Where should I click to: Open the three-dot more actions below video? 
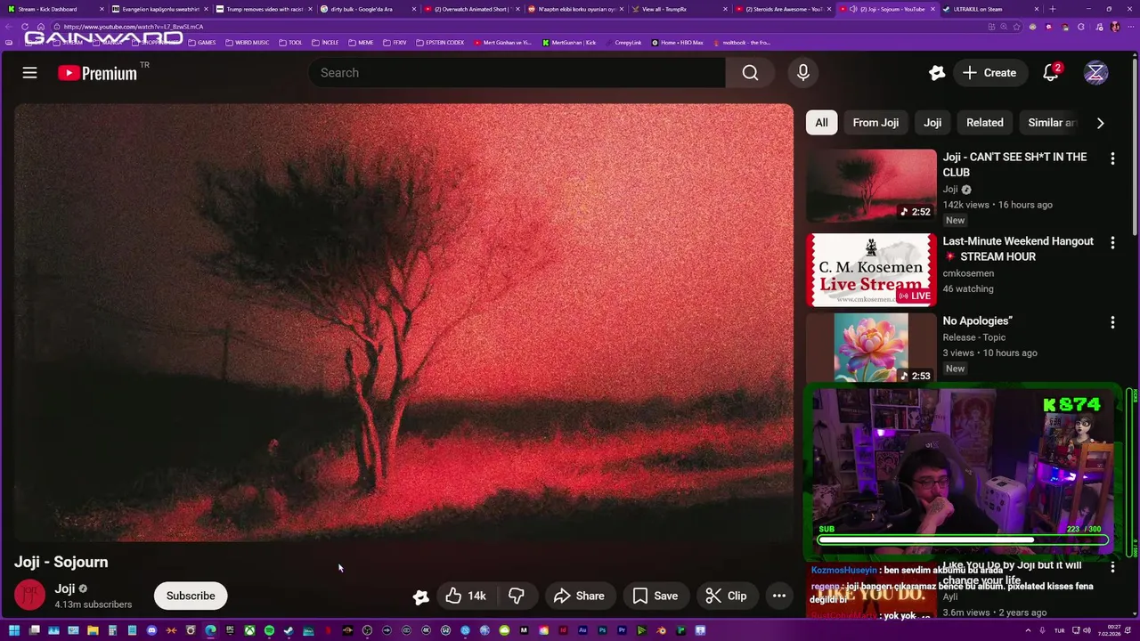778,596
